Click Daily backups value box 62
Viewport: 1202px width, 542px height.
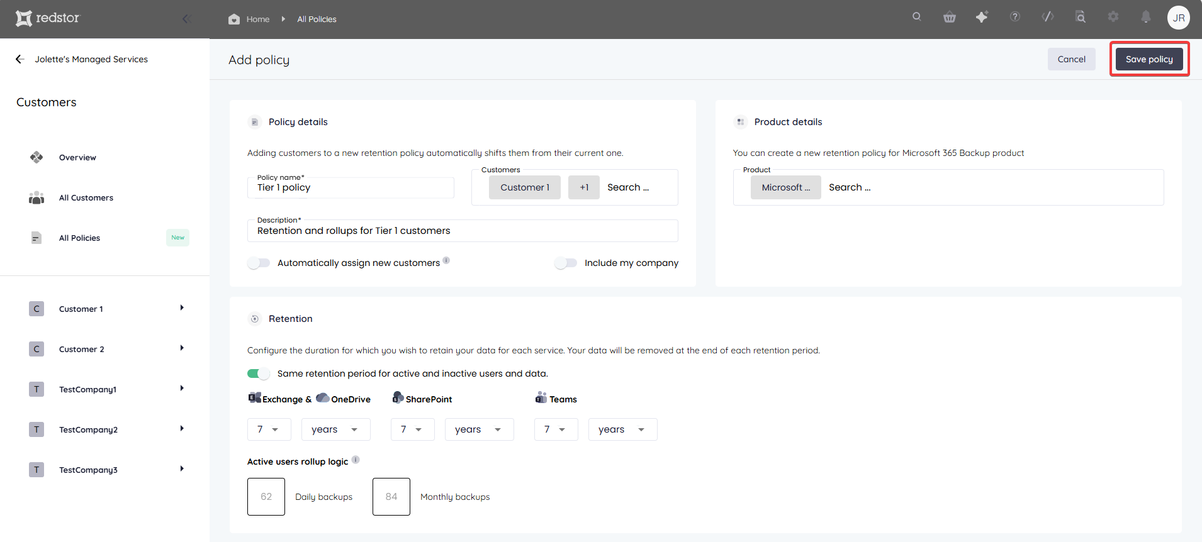coord(266,497)
